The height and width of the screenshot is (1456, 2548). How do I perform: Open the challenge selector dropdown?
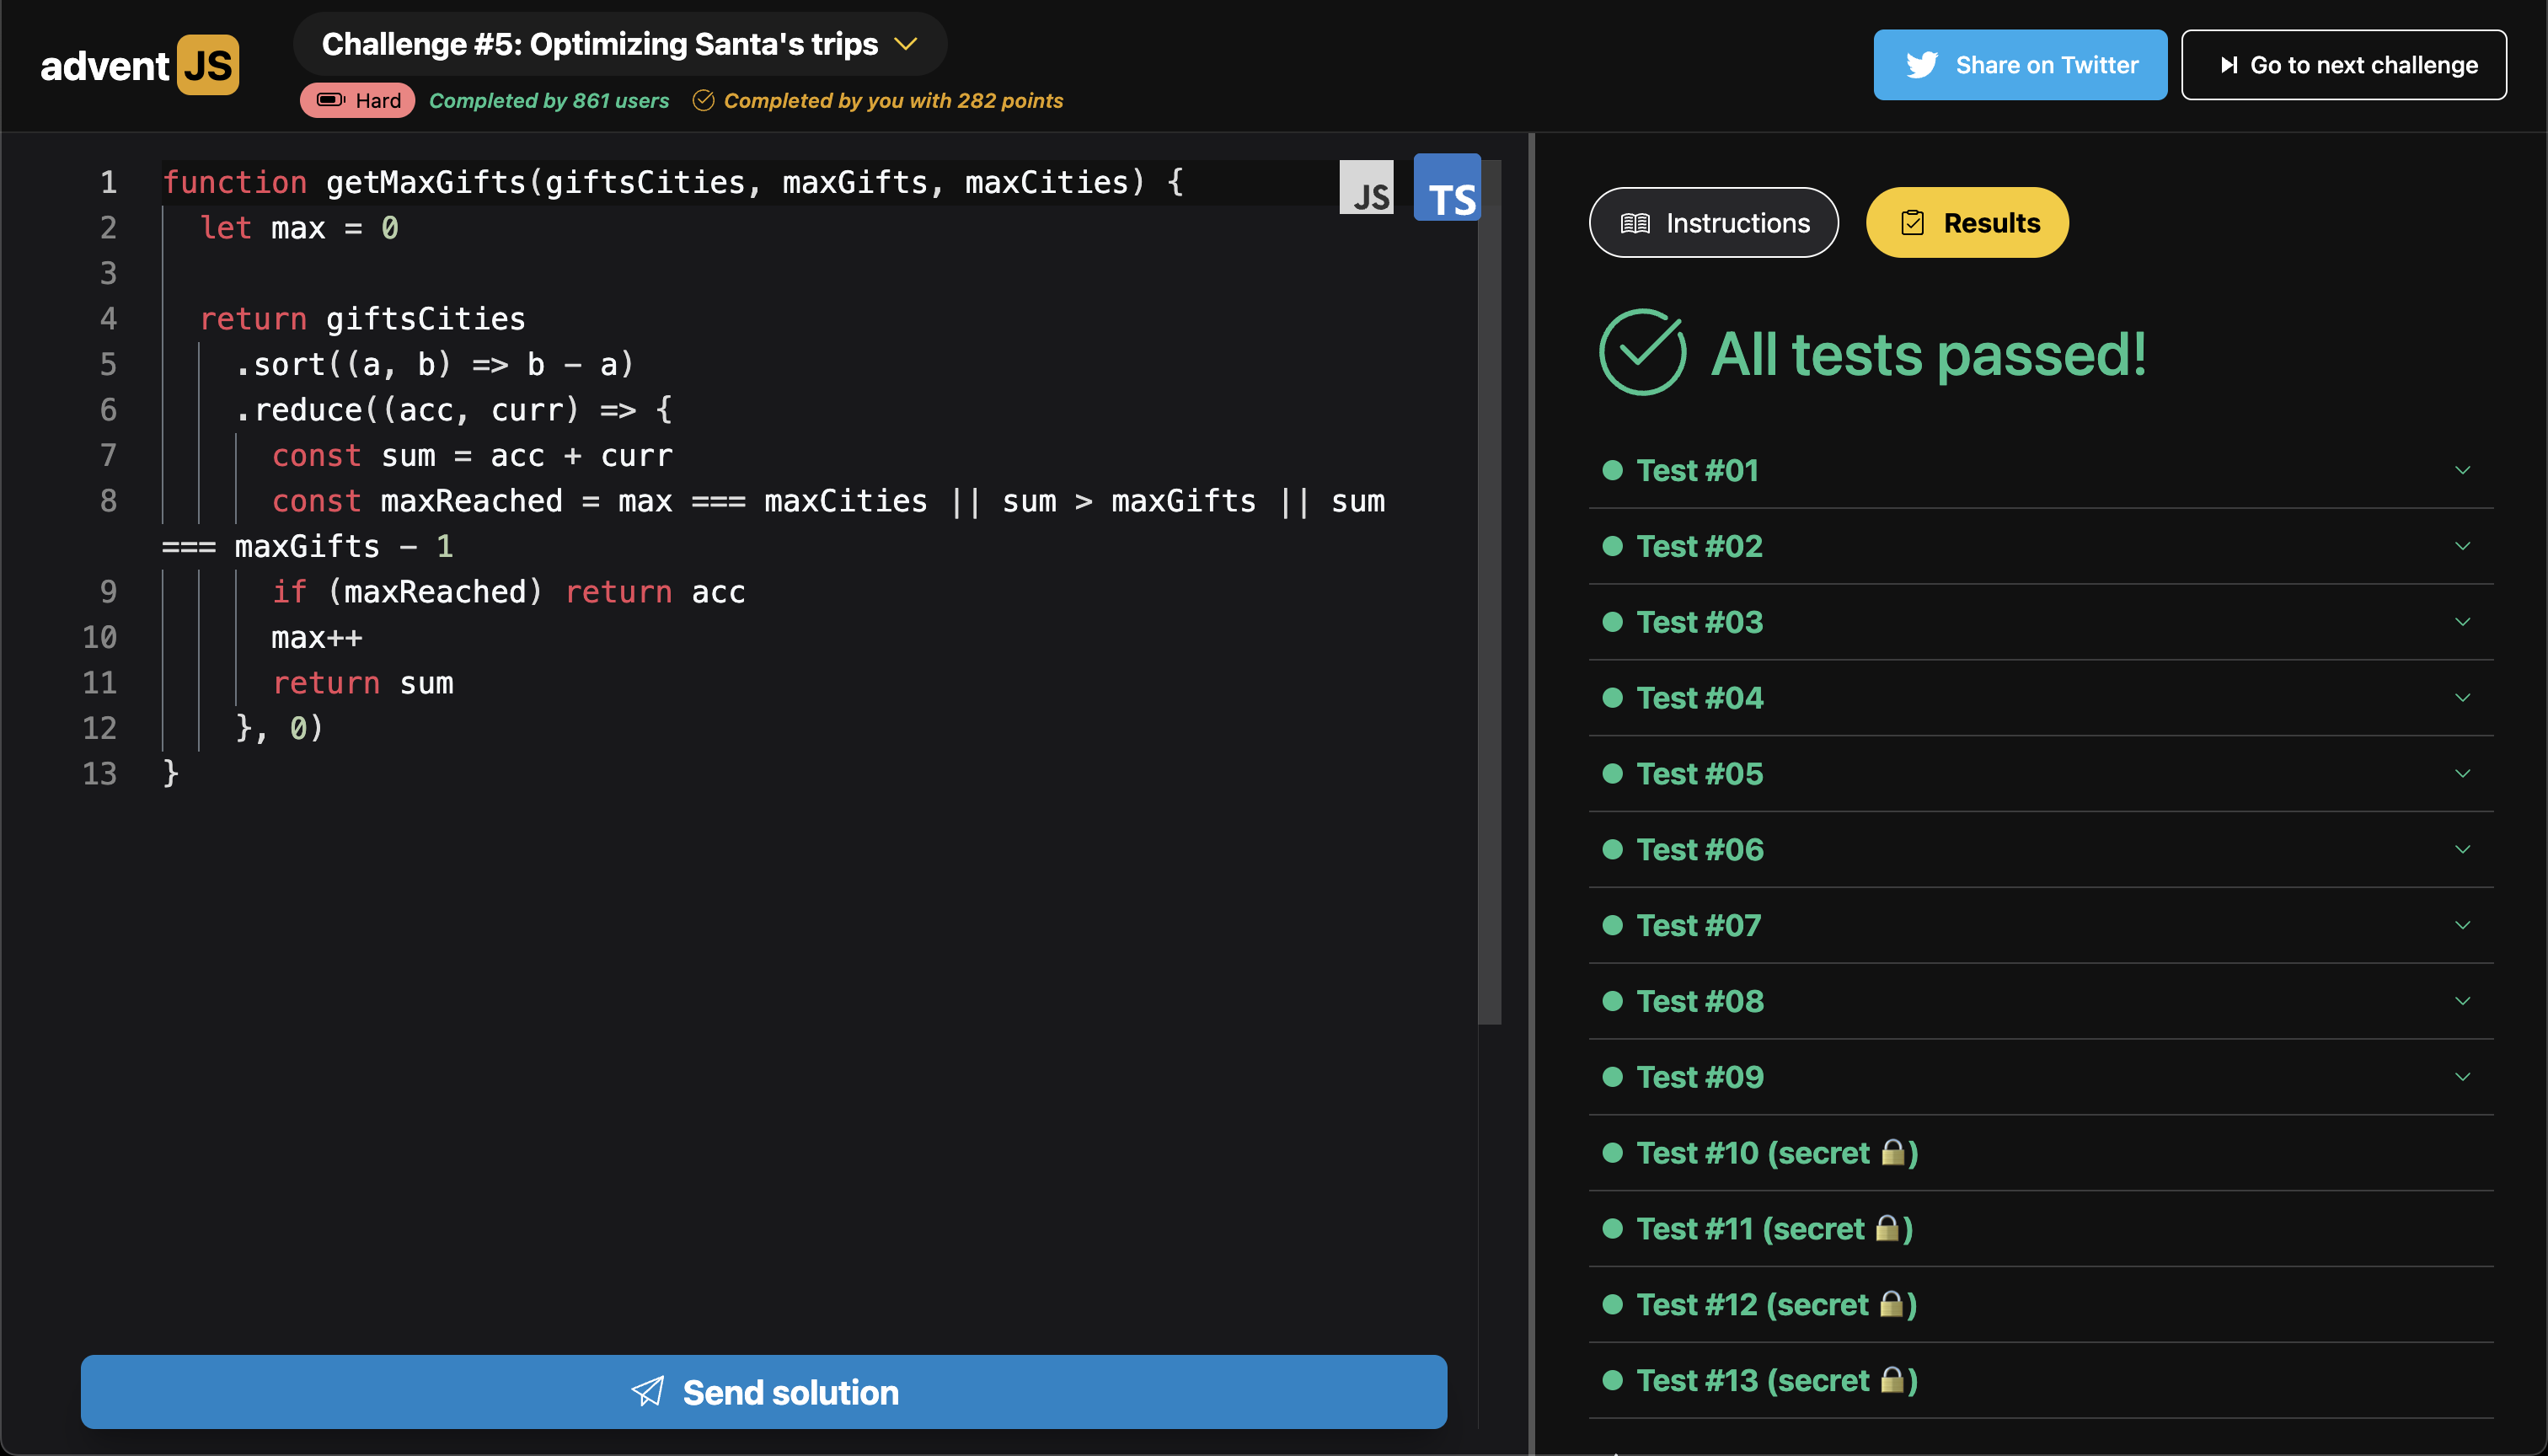620,44
